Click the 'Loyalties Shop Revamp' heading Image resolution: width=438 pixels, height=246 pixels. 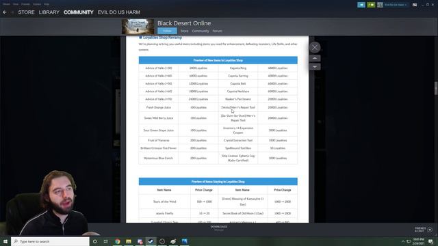pos(162,38)
